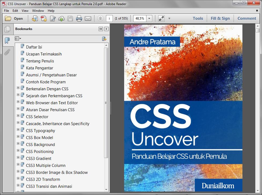Expand Sejarah dan Perkembangan CSS bookmark
The image size is (262, 195).
pos(18,95)
